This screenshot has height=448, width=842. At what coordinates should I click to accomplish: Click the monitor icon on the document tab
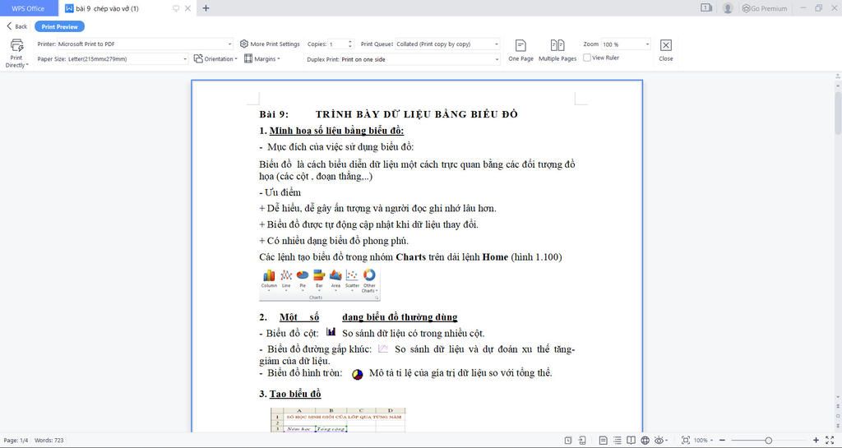point(176,8)
